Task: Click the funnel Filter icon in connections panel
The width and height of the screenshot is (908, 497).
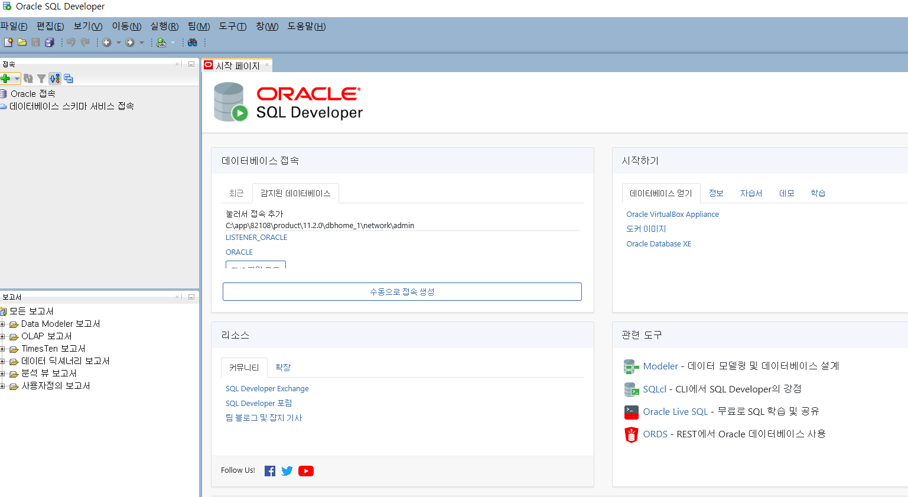Action: click(41, 79)
